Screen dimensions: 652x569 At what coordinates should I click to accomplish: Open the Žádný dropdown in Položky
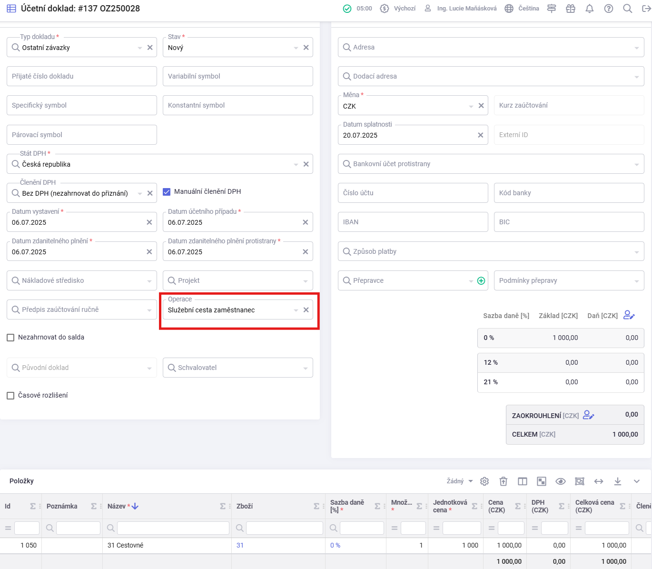click(x=460, y=481)
